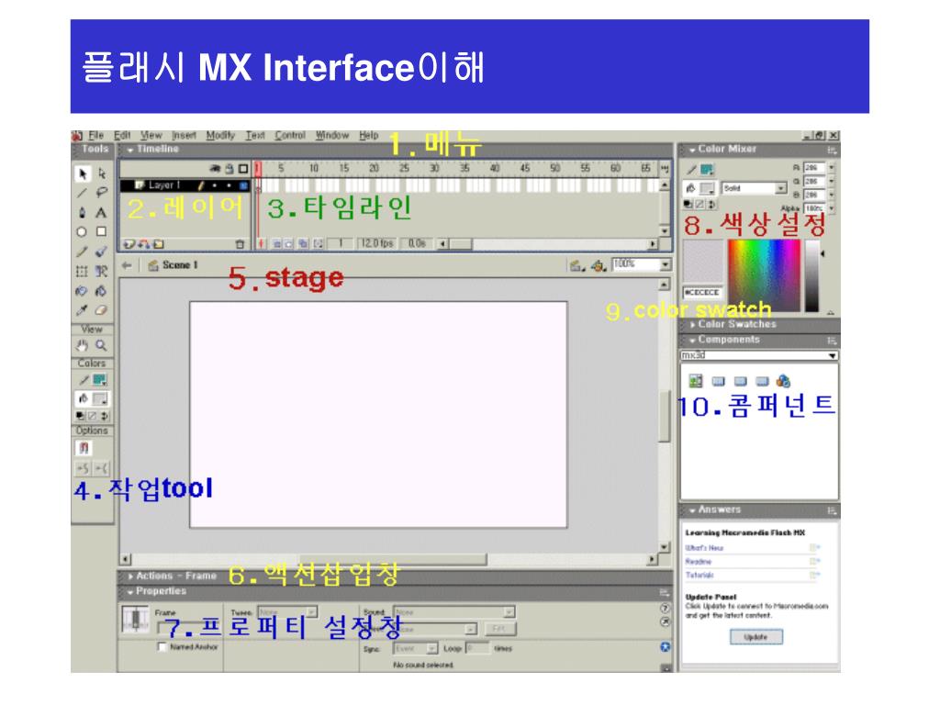Collapse the Answers panel
This screenshot has height=705, width=940.
(692, 510)
